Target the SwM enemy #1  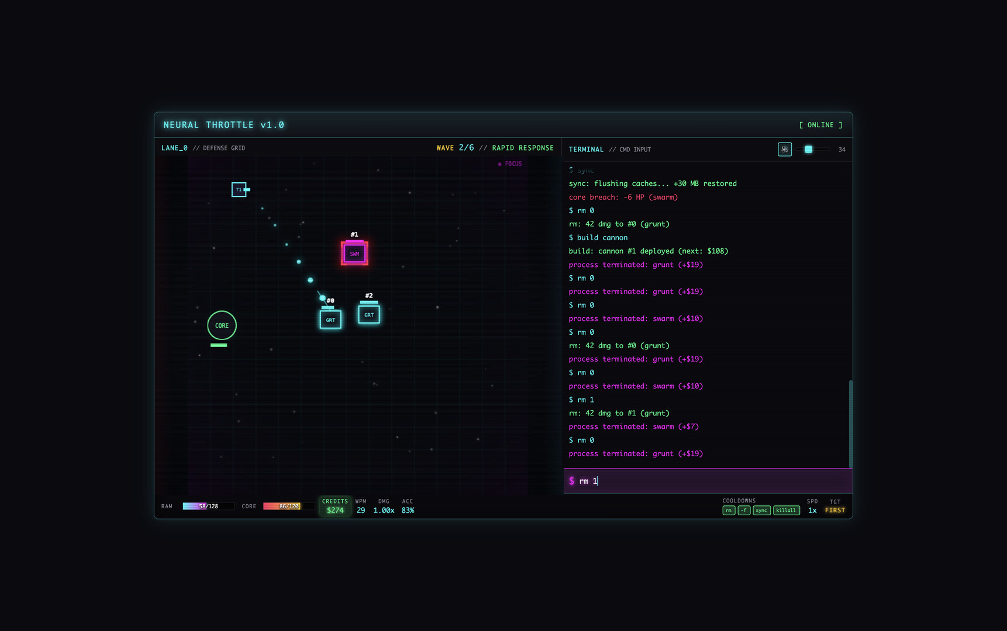[354, 252]
